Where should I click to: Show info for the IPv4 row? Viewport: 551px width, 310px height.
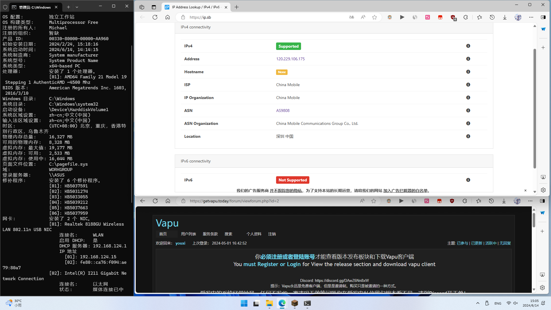pos(468,46)
